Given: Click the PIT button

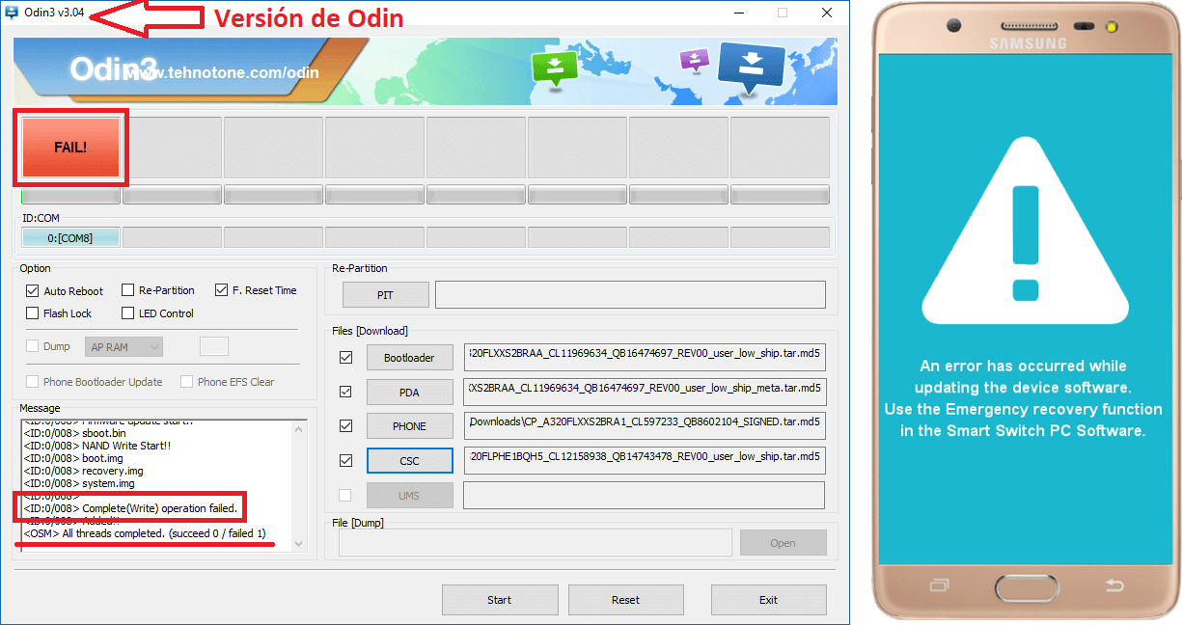Looking at the screenshot, I should 384,294.
